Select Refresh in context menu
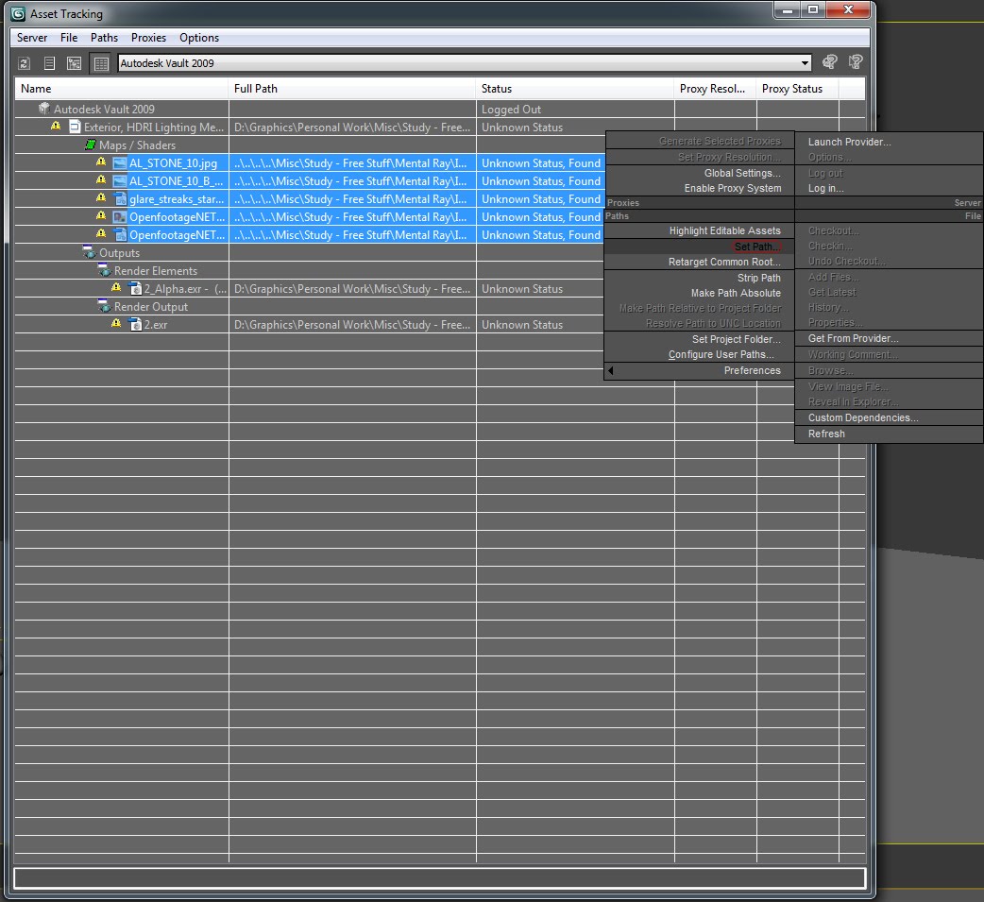The width and height of the screenshot is (984, 902). point(826,434)
